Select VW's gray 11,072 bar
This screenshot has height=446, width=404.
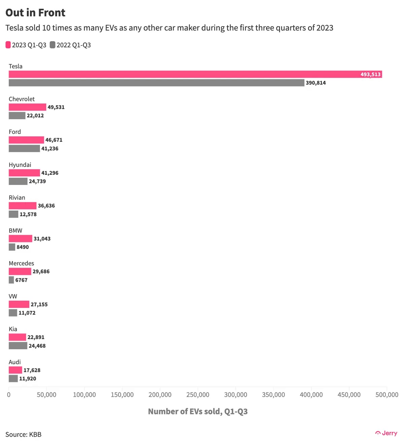point(13,313)
